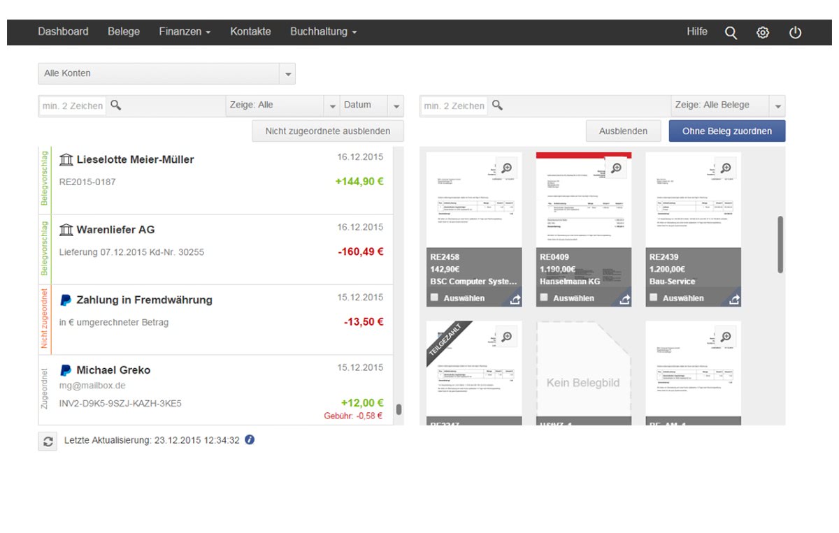Image resolution: width=839 pixels, height=533 pixels.
Task: Click the power logout icon
Action: [x=795, y=33]
